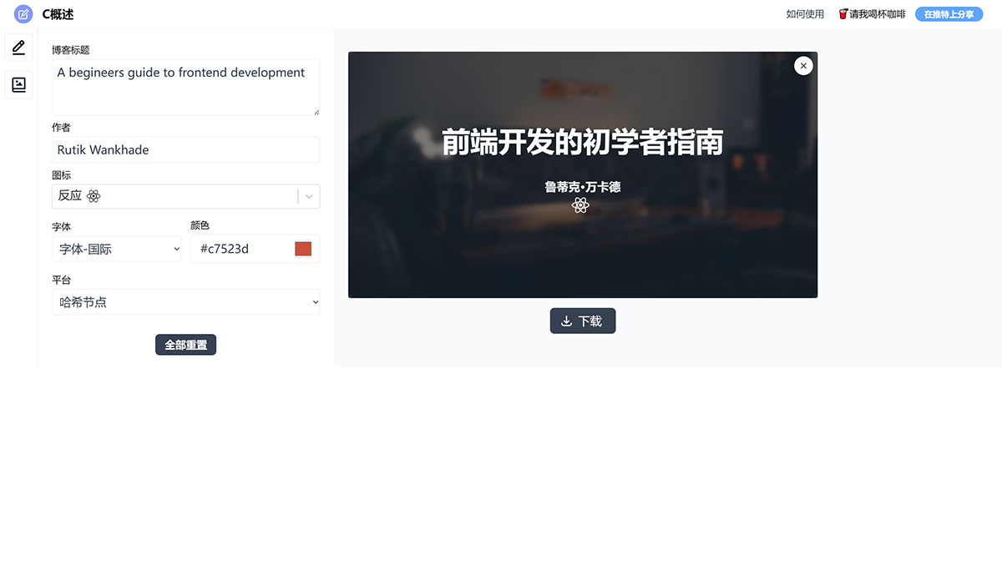The height and width of the screenshot is (561, 1002).
Task: Click inside the 博客标题 title textarea
Action: click(185, 87)
